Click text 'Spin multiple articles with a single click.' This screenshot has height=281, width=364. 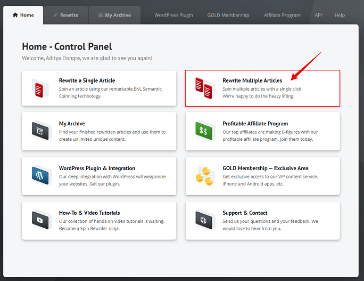click(x=262, y=89)
